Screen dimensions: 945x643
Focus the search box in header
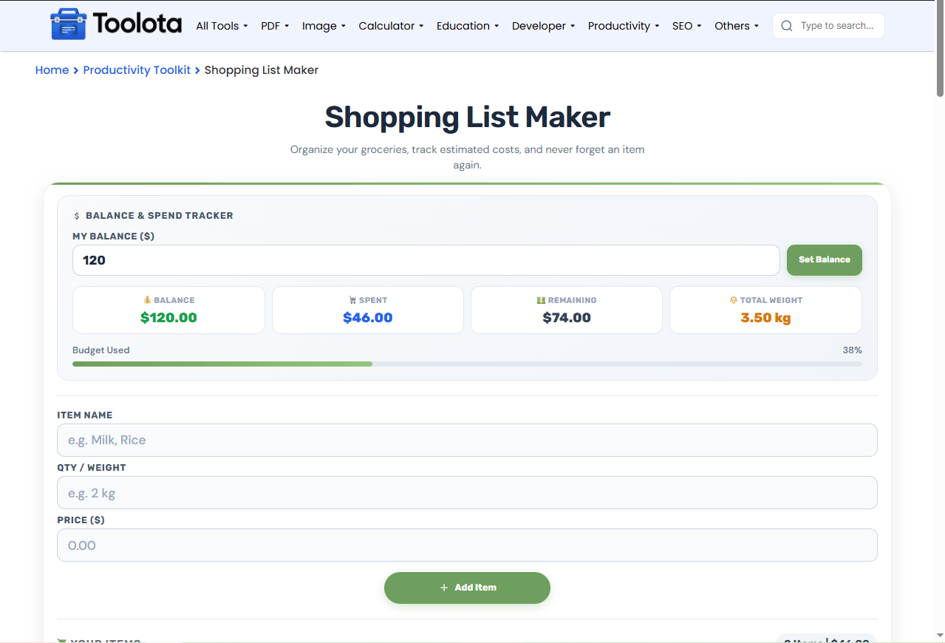point(828,26)
